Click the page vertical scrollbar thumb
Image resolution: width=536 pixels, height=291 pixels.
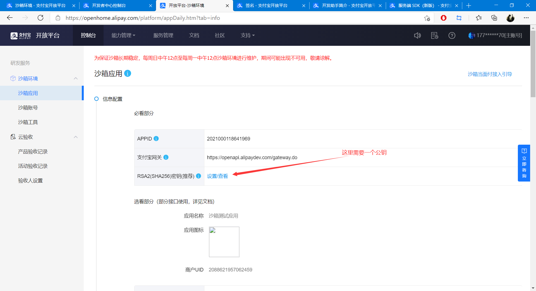coord(533,64)
